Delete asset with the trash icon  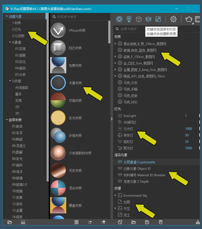[x=161, y=222]
